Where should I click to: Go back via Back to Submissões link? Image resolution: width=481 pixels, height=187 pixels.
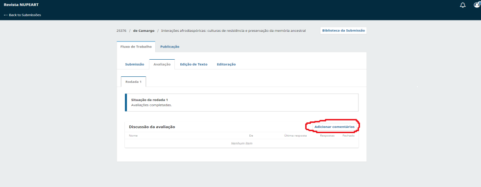[23, 15]
